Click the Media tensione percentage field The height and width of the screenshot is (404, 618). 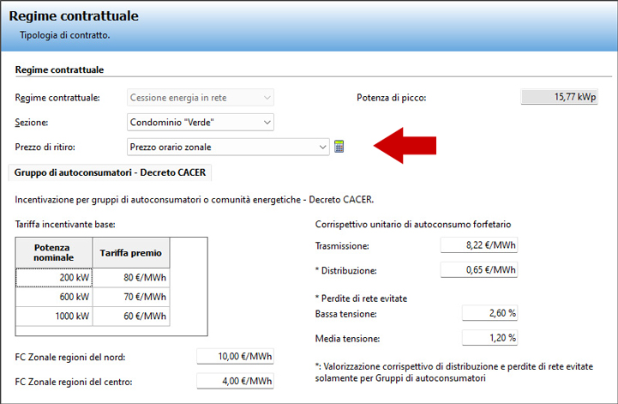tap(490, 338)
